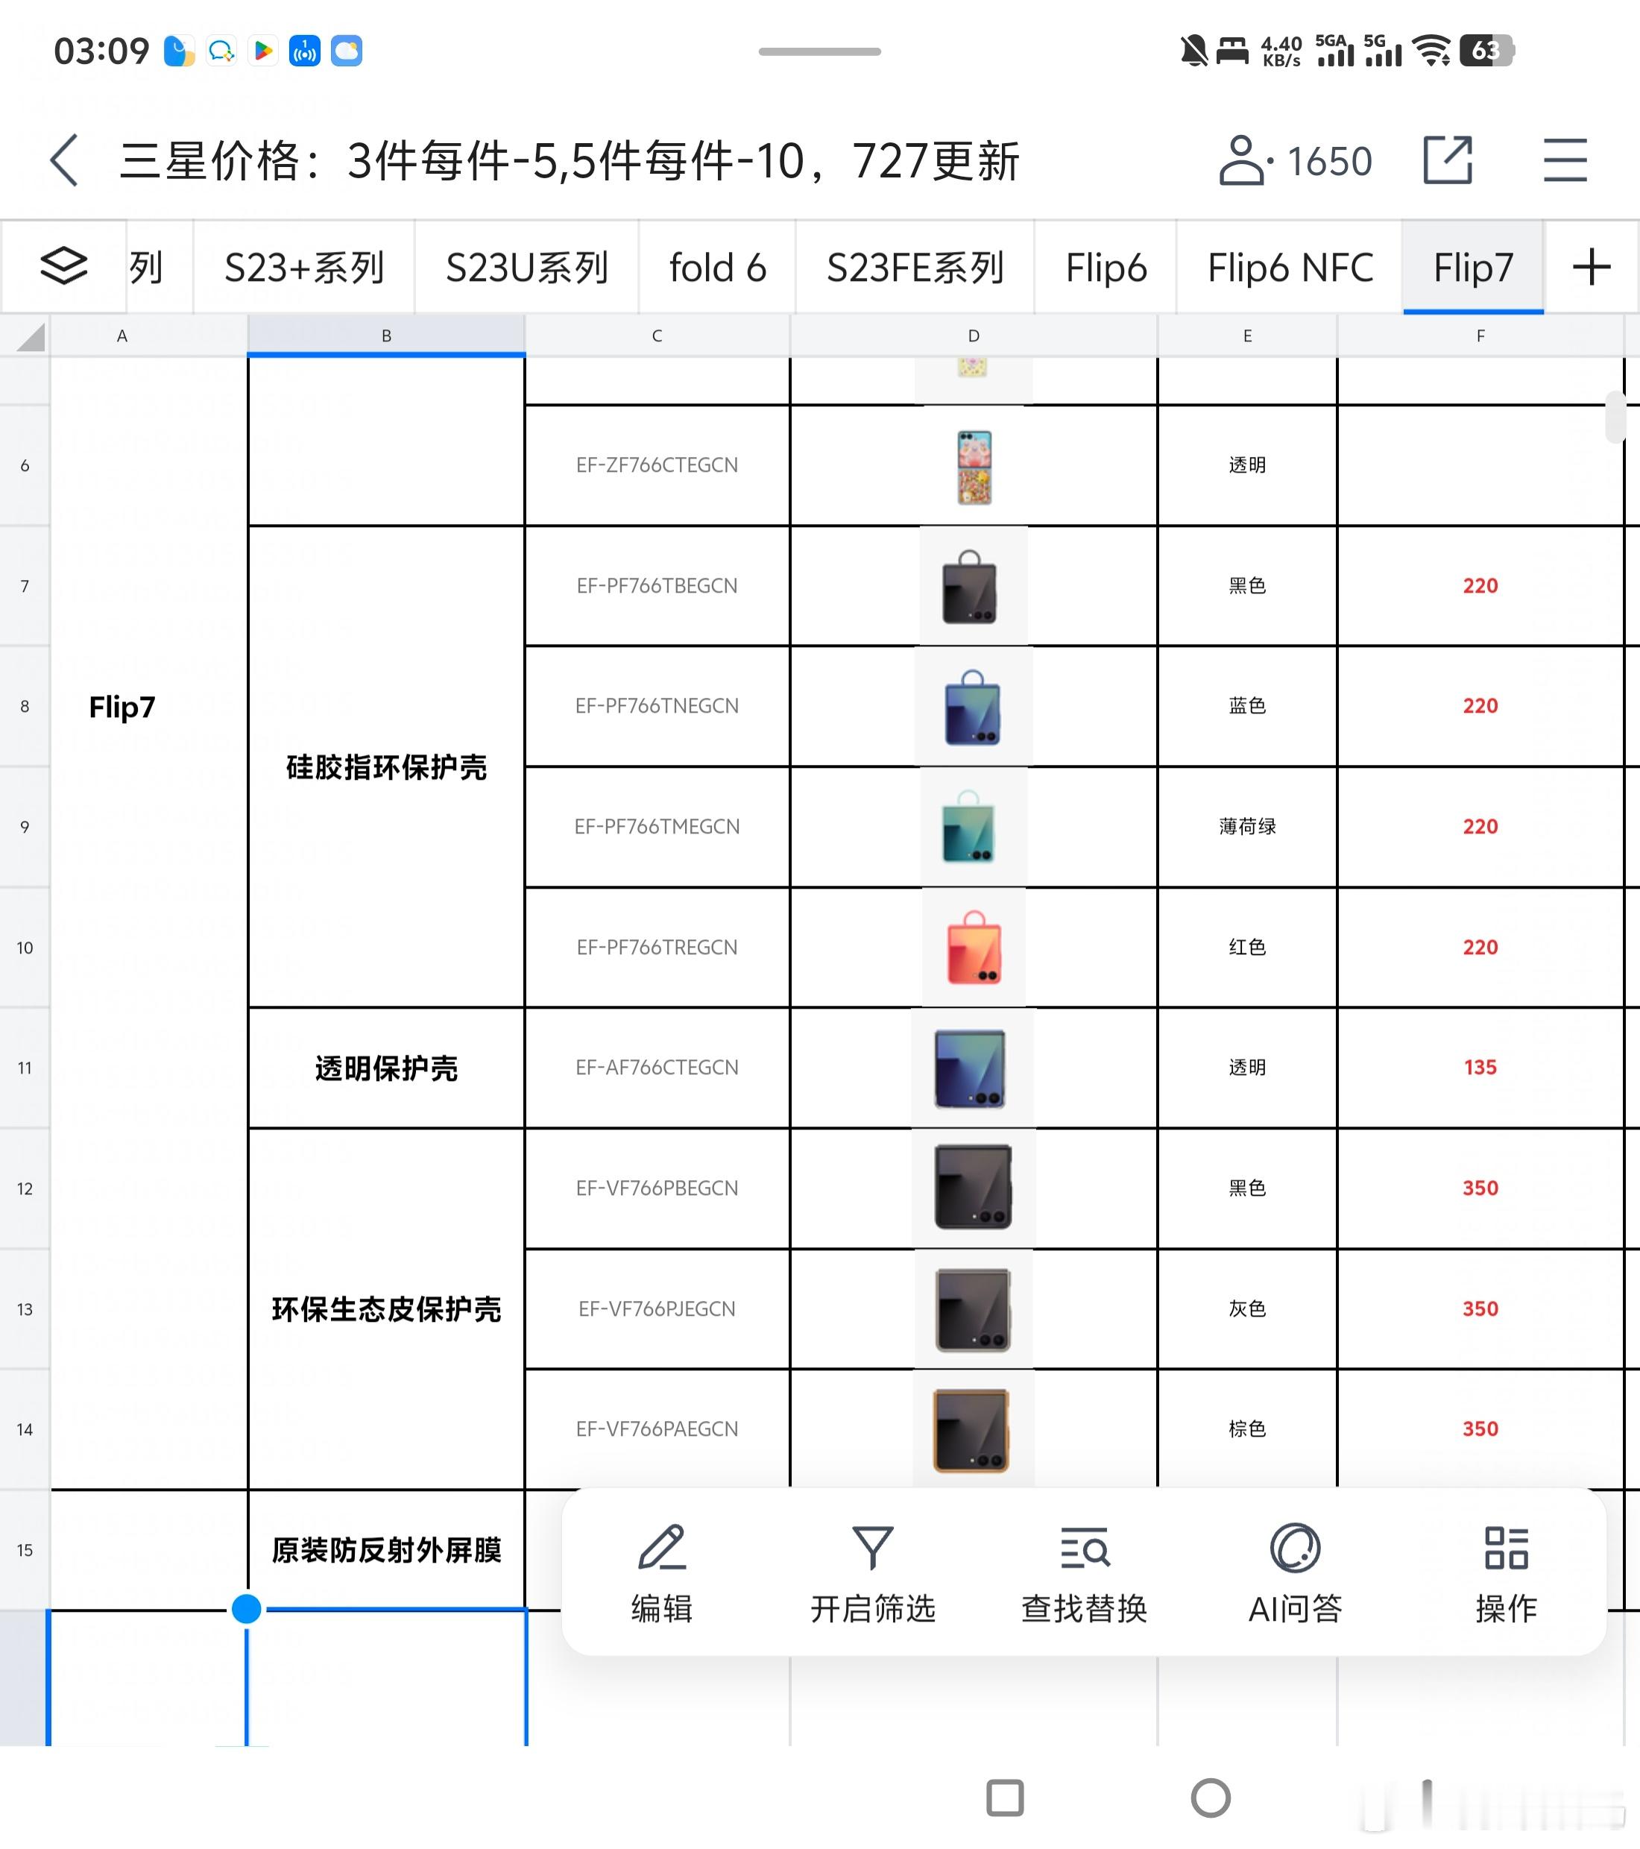Select the 硅胶指环保护壳 merged cell
The width and height of the screenshot is (1640, 1849).
(386, 766)
